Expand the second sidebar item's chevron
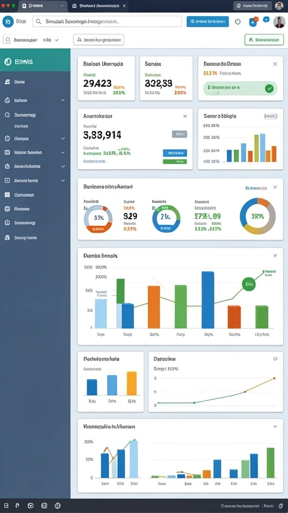 (63, 100)
